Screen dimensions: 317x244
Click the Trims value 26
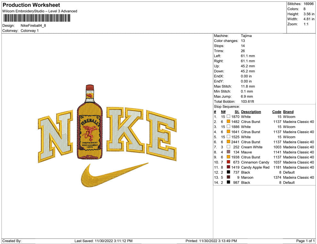click(243, 51)
